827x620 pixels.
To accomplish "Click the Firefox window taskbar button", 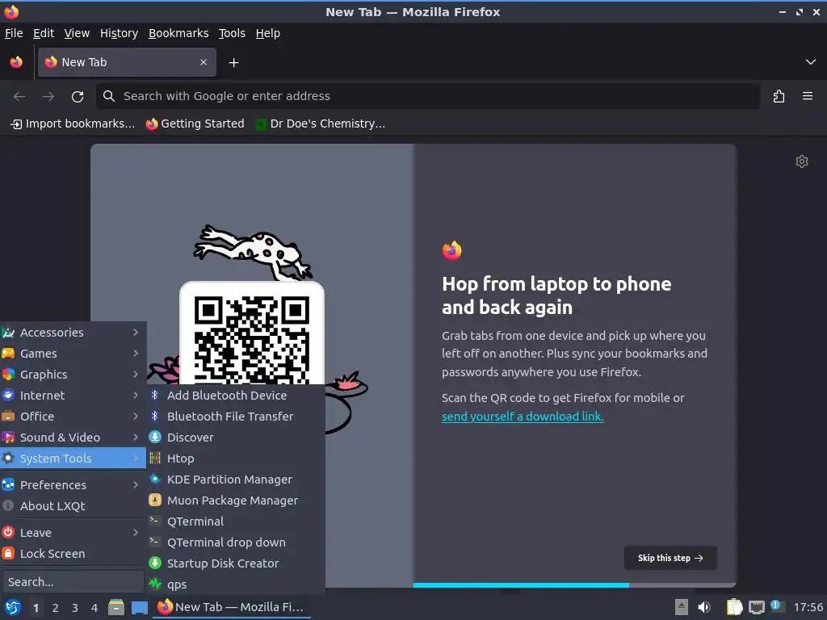I will 232,607.
